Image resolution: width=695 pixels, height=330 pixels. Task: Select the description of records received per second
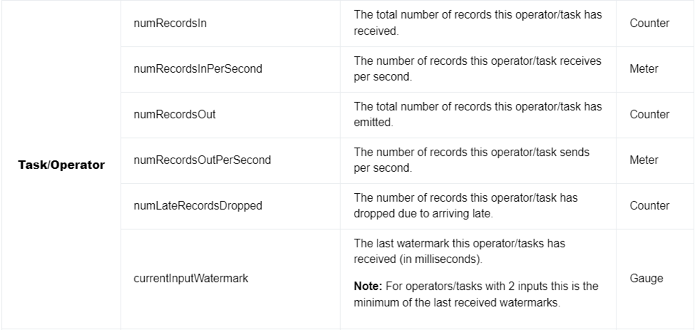point(477,69)
